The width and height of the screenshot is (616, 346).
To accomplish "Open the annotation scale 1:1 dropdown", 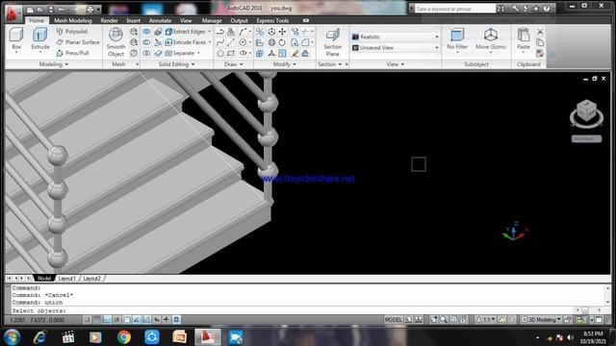I will pos(485,320).
